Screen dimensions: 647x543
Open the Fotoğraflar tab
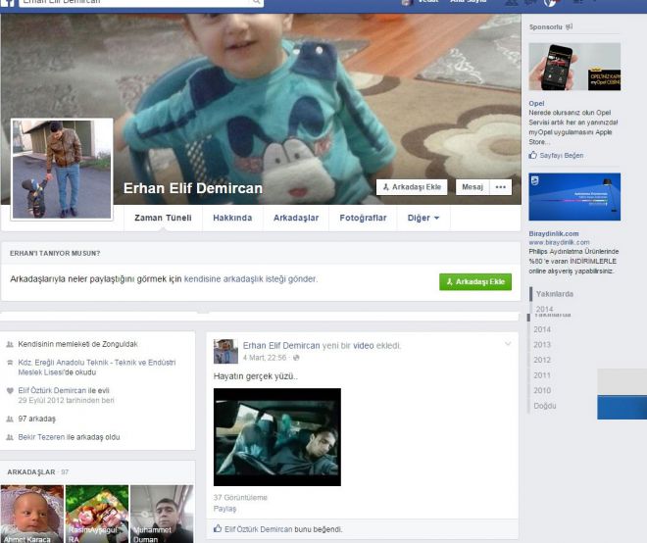click(x=363, y=218)
